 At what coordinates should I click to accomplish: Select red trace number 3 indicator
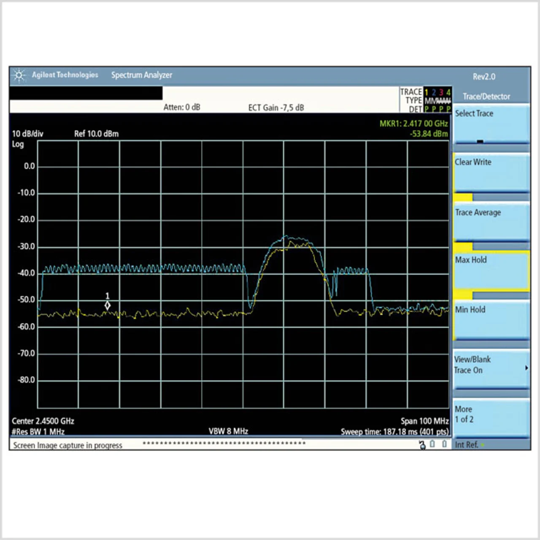tap(441, 92)
